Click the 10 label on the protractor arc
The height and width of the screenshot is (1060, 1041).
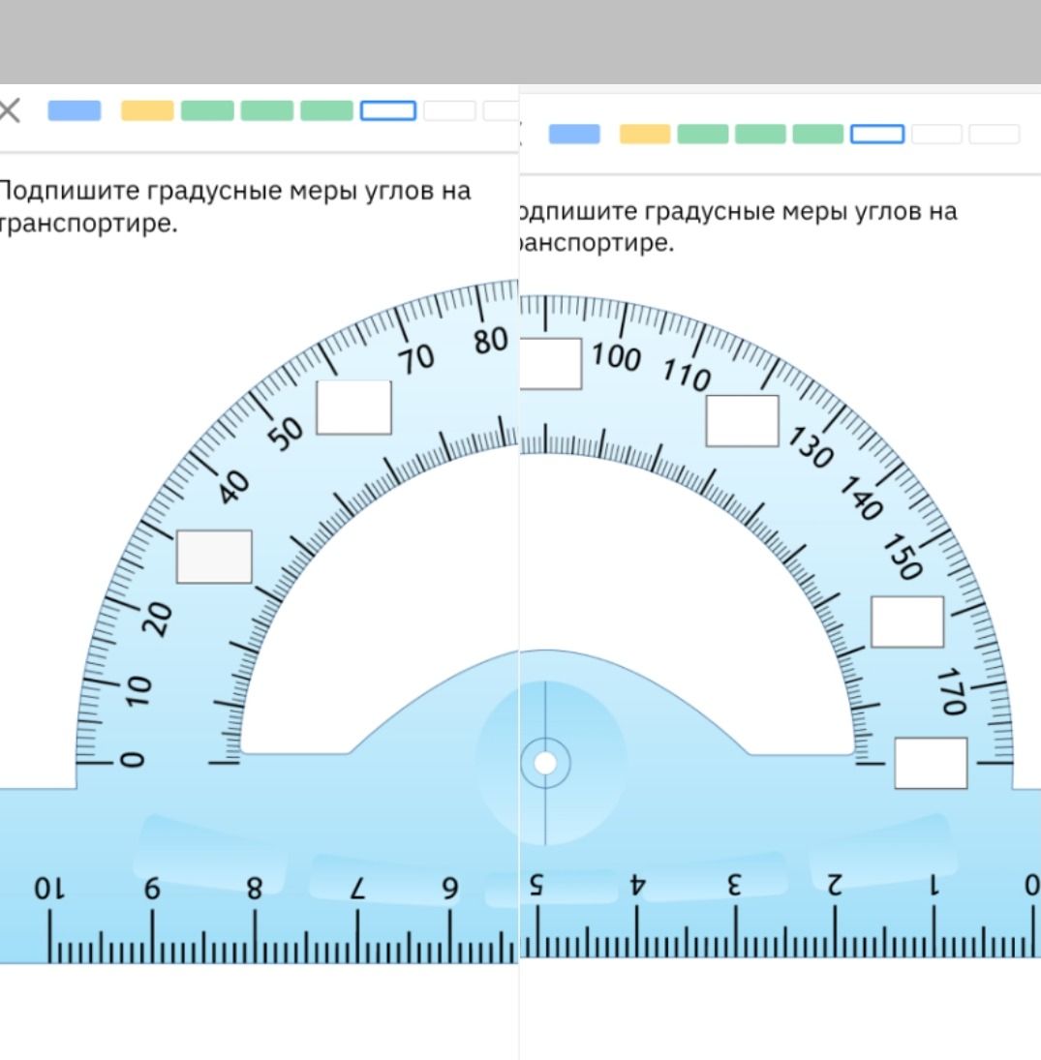coord(138,690)
